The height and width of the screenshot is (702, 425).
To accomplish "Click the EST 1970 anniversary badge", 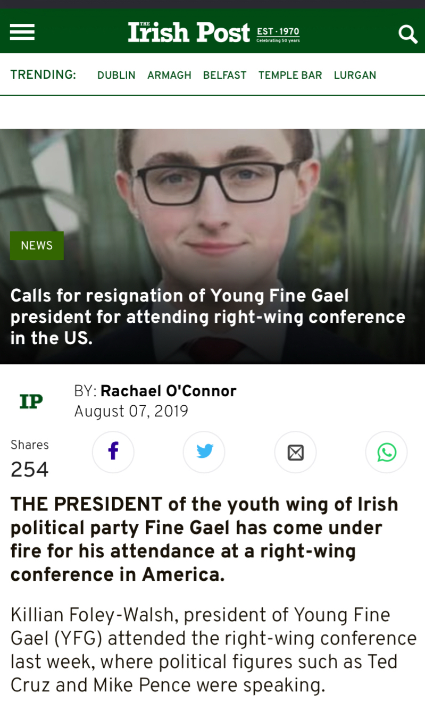I will pyautogui.click(x=278, y=34).
